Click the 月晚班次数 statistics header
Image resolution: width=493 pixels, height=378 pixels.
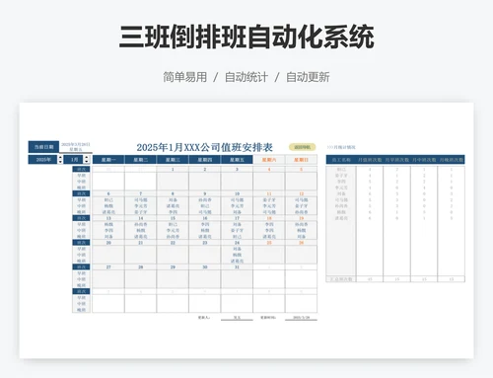pos(452,160)
